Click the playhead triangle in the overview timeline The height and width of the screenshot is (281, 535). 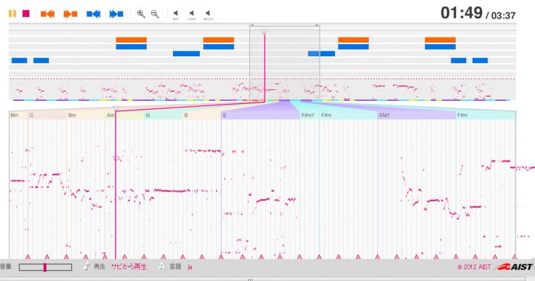pos(264,32)
